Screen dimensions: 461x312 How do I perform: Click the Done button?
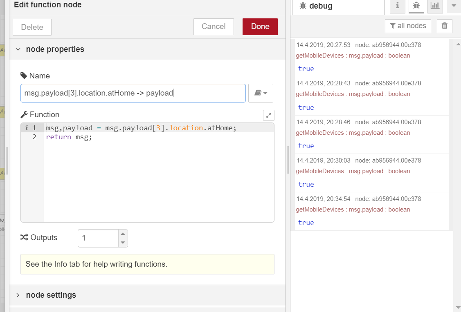(x=260, y=27)
